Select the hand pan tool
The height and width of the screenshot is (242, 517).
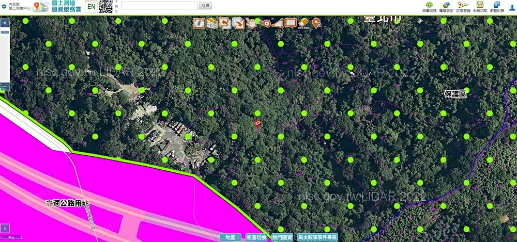251,23
